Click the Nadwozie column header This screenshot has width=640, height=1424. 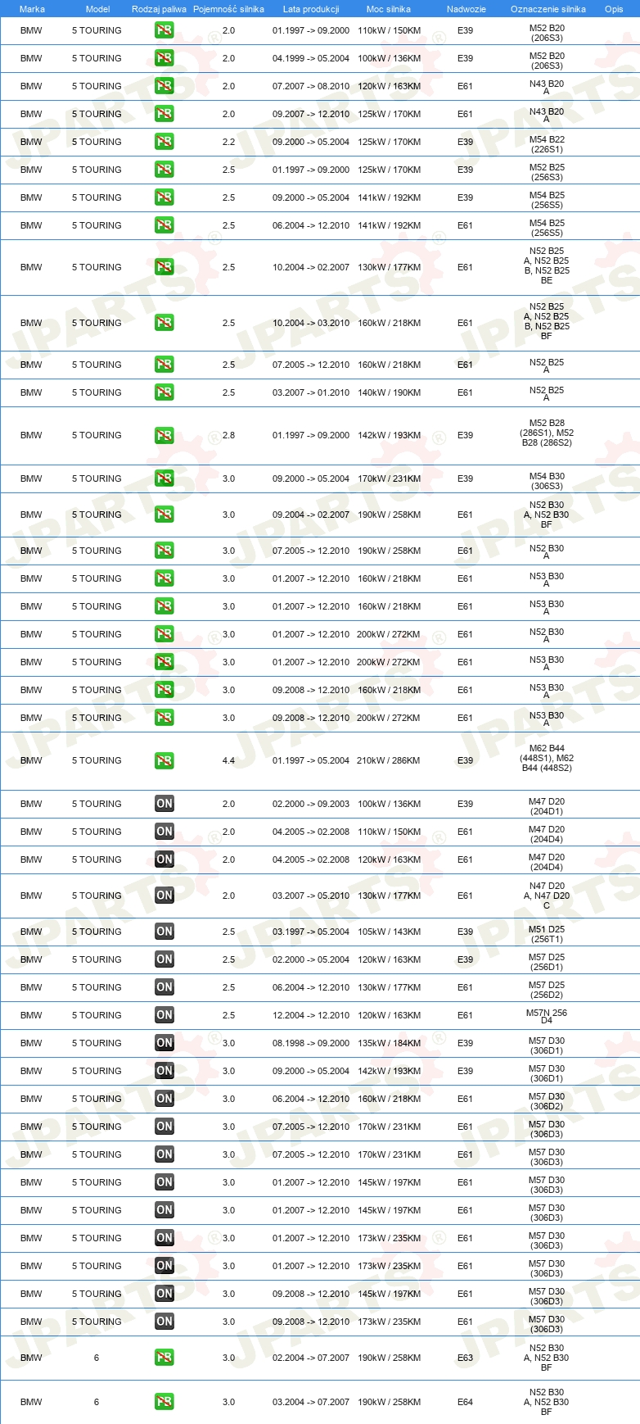[x=466, y=9]
